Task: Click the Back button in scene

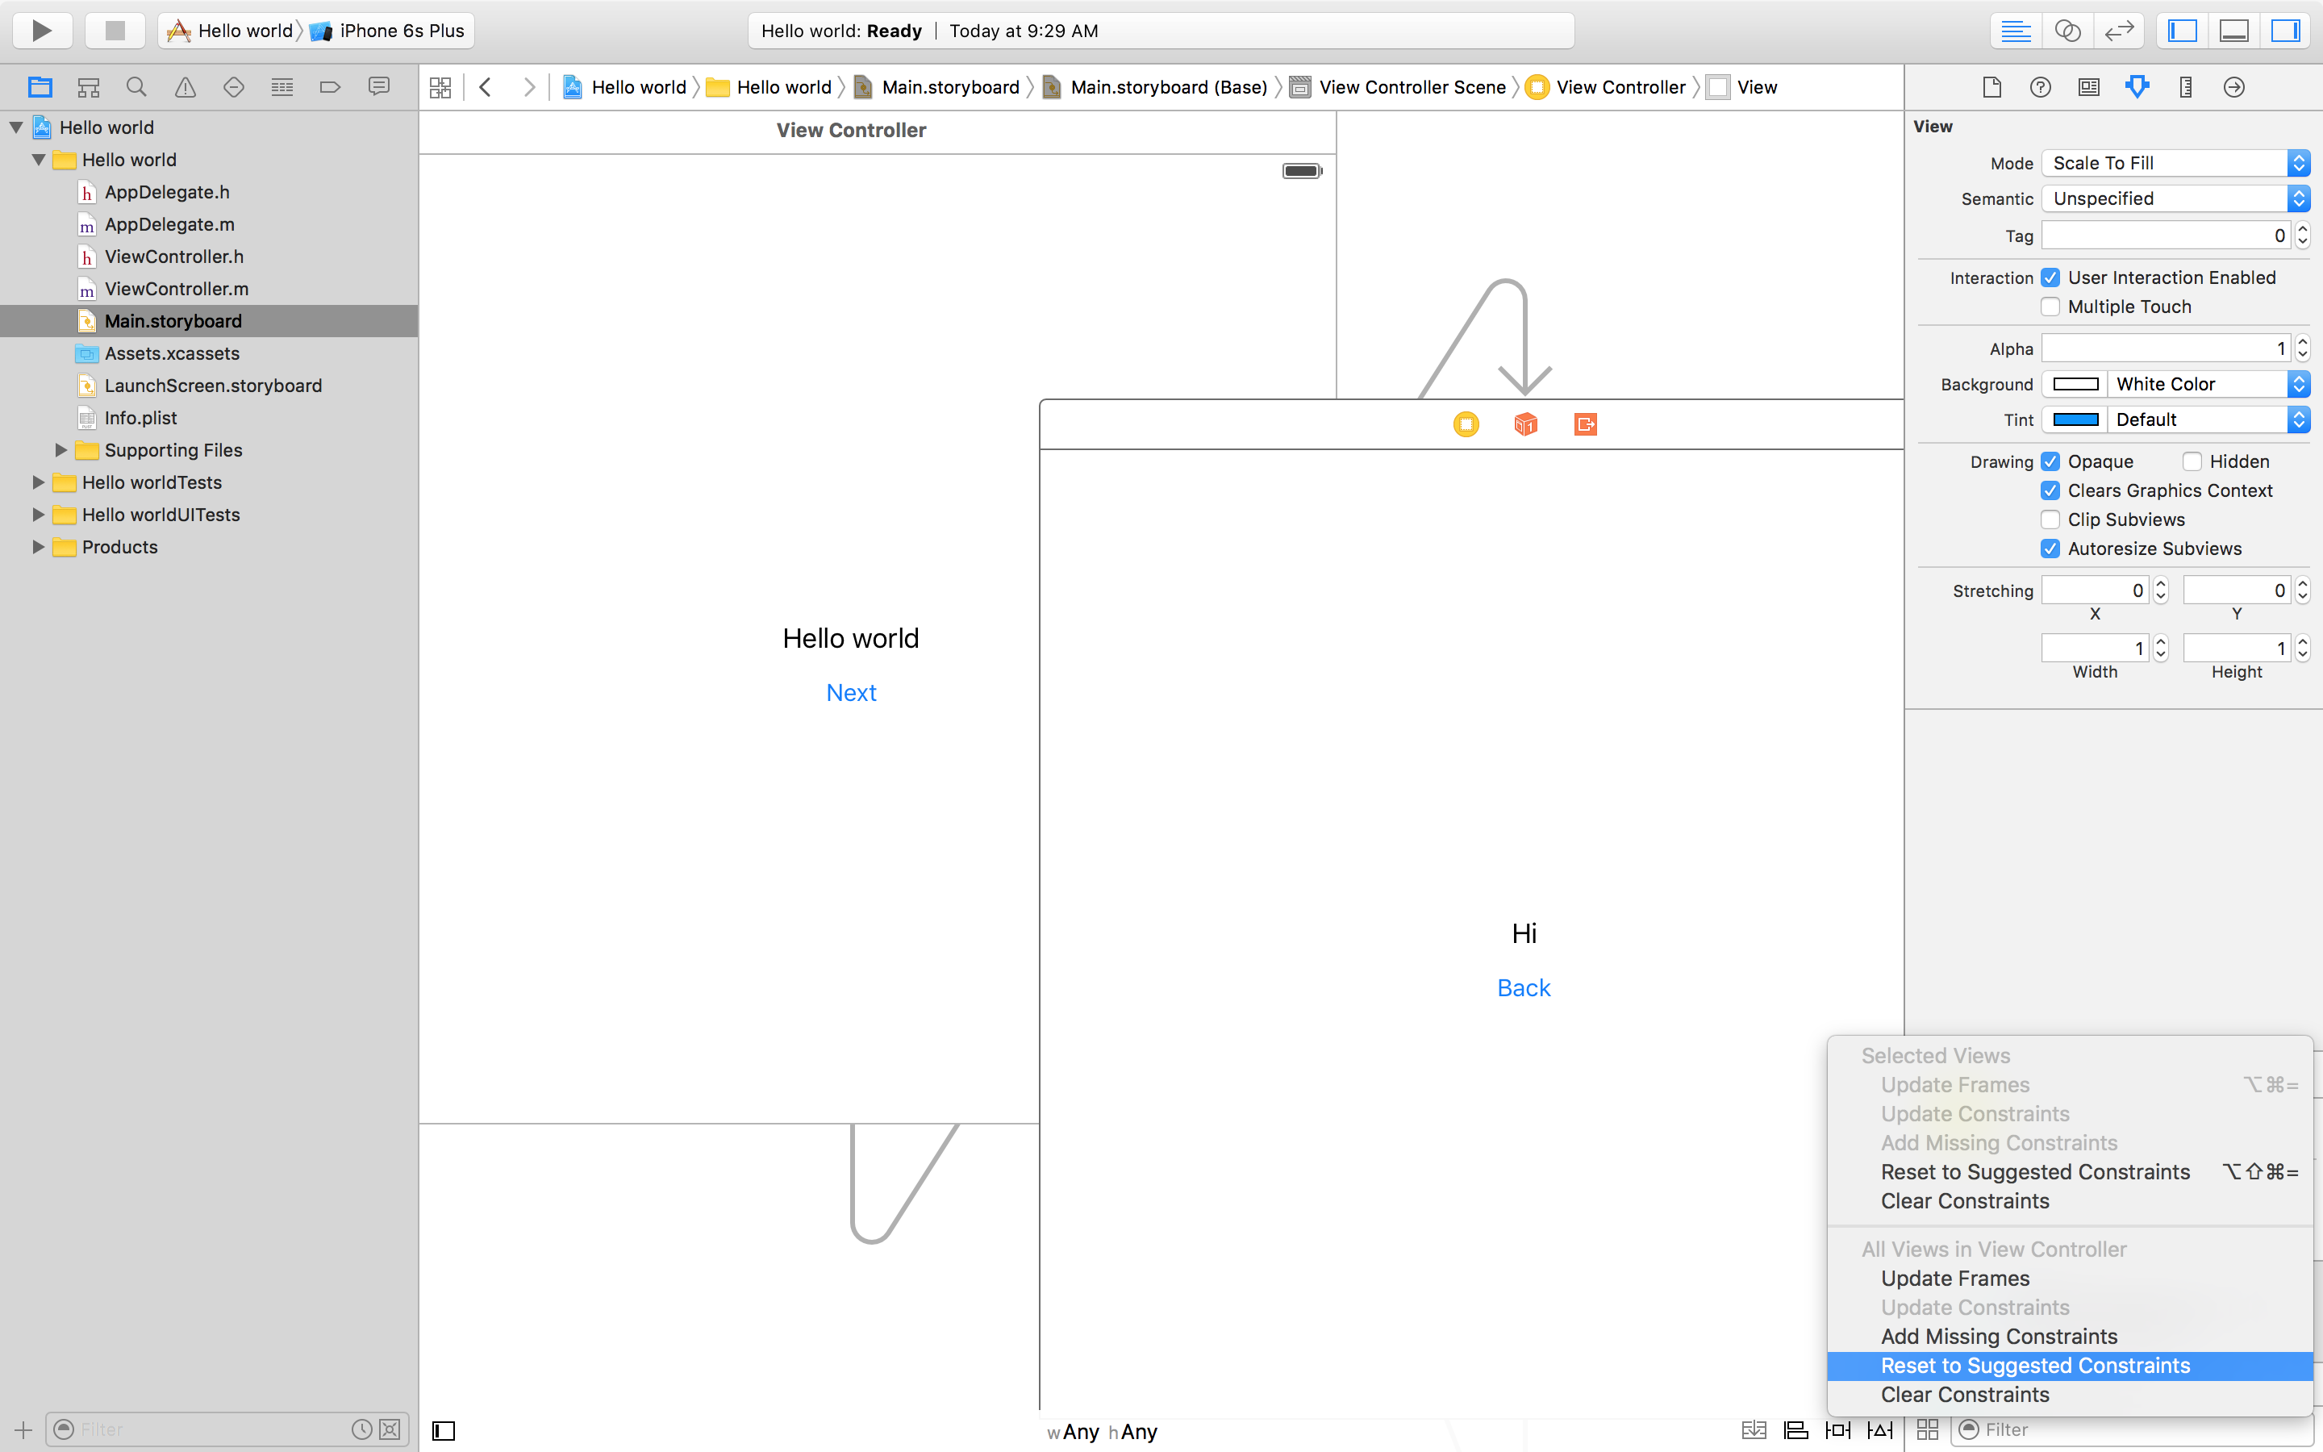Action: (x=1524, y=988)
